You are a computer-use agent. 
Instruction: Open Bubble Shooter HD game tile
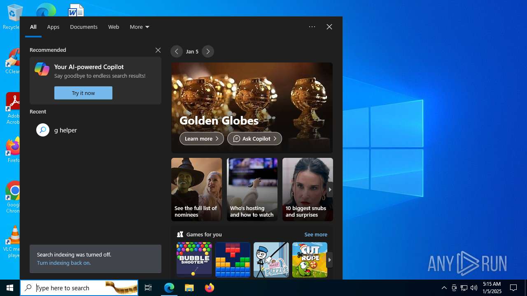point(194,260)
